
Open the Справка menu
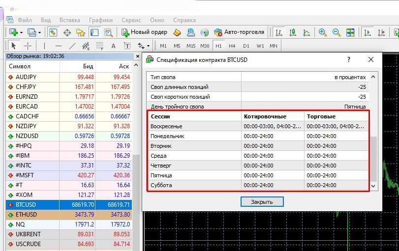pyautogui.click(x=184, y=20)
